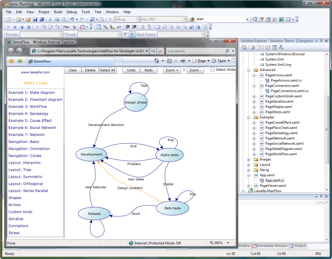The width and height of the screenshot is (332, 259).
Task: Open the Tools menu in Internet Explorer
Action: (222, 61)
